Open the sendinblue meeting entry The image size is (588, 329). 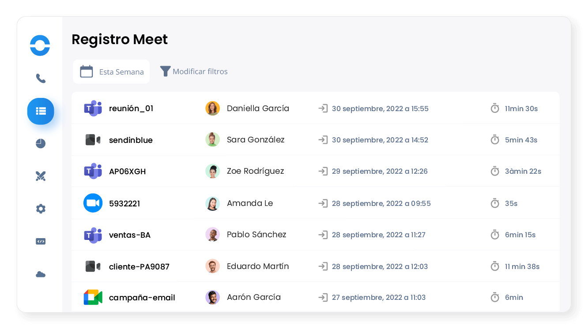[x=131, y=140]
